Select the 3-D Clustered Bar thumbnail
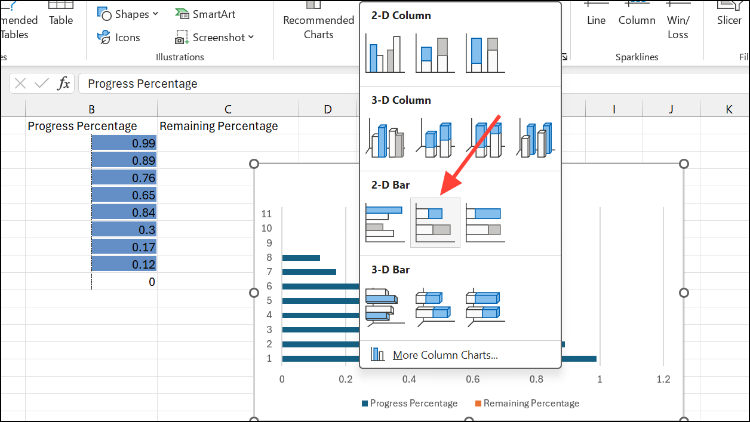 [x=385, y=306]
